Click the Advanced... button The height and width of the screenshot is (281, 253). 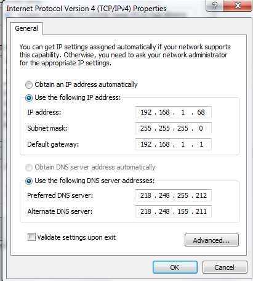(x=212, y=240)
